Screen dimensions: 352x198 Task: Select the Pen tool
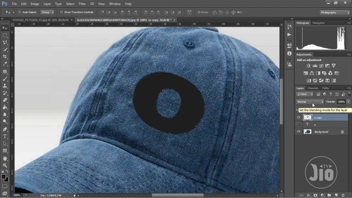point(5,129)
